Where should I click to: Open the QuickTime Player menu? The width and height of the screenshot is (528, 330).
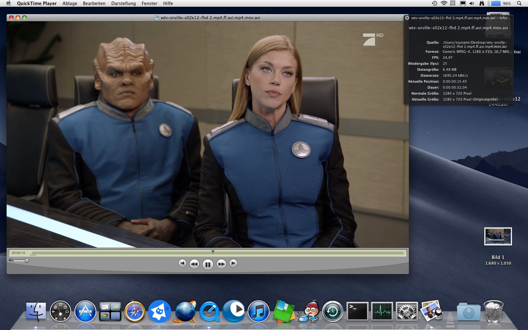pyautogui.click(x=37, y=3)
